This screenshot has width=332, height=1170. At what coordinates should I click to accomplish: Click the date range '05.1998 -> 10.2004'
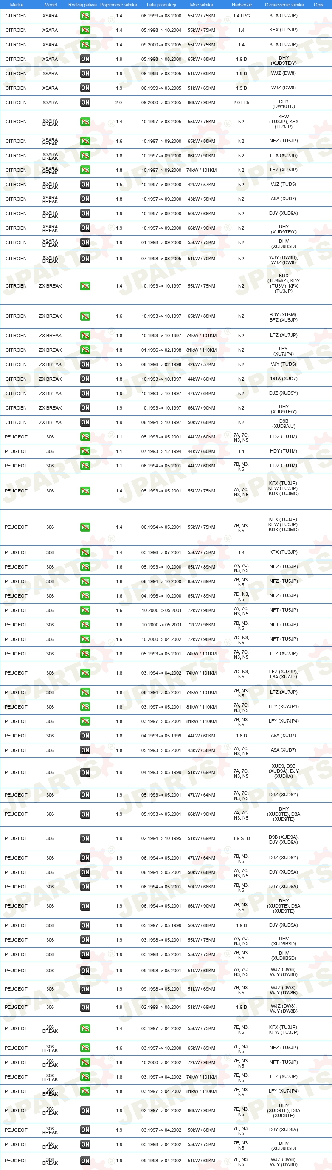click(161, 31)
